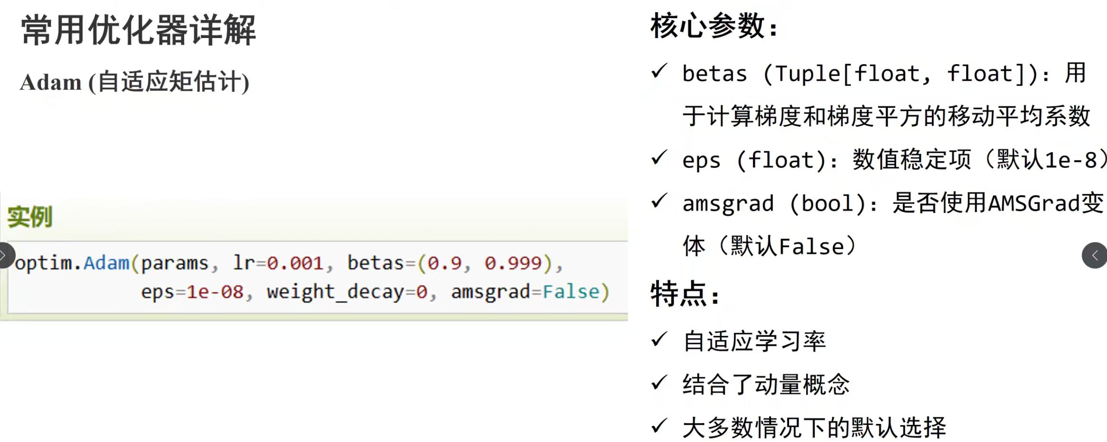Screen dimensions: 1107x442
Task: Click the left-edge expand arrow button
Action: pos(5,256)
